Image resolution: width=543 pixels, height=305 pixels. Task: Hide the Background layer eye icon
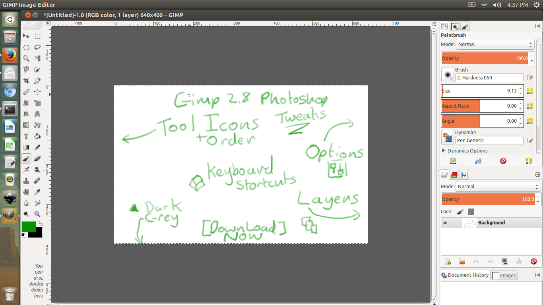point(445,223)
